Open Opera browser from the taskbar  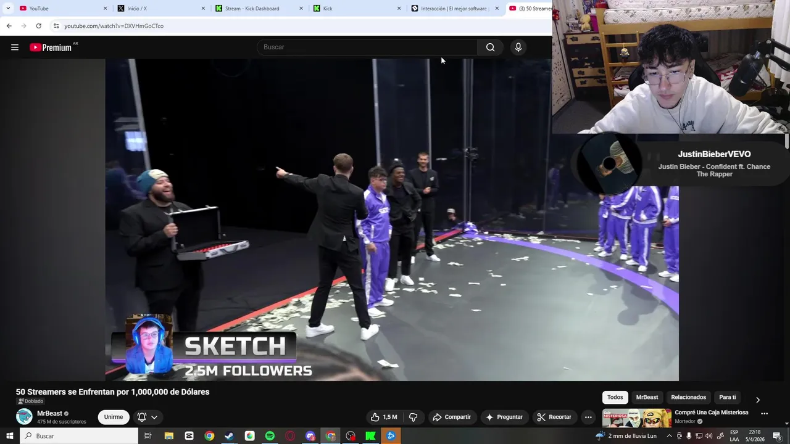point(290,436)
